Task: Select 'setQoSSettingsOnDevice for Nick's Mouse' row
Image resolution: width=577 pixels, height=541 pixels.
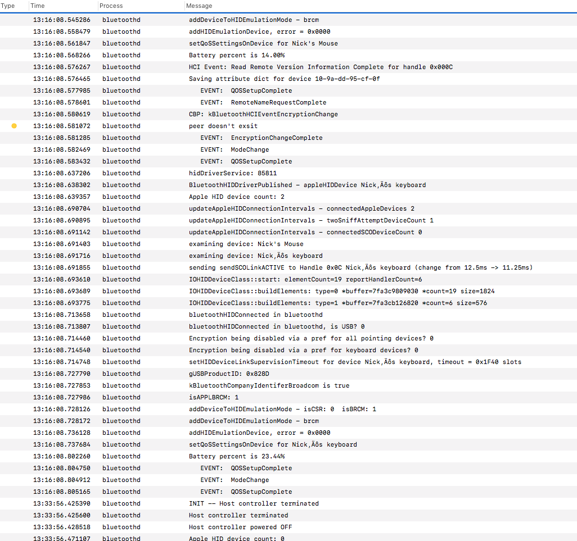Action: point(288,43)
